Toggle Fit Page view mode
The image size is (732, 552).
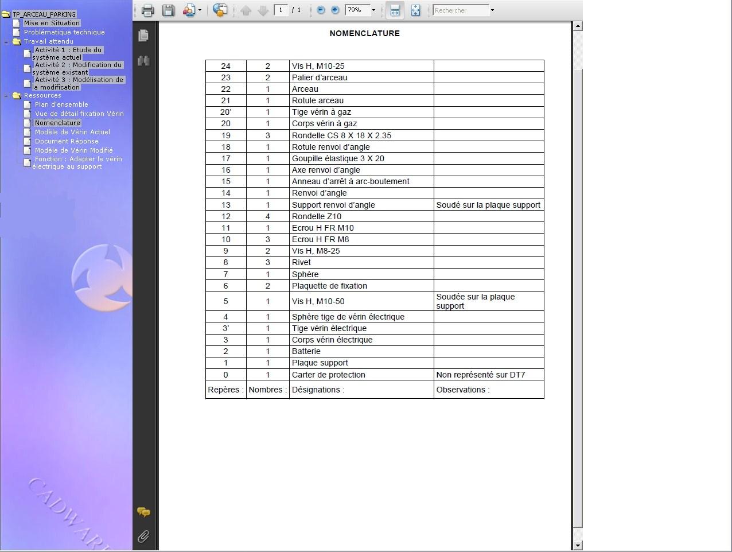click(x=415, y=10)
